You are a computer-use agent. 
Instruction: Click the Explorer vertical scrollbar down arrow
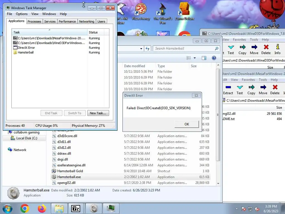(x=218, y=183)
